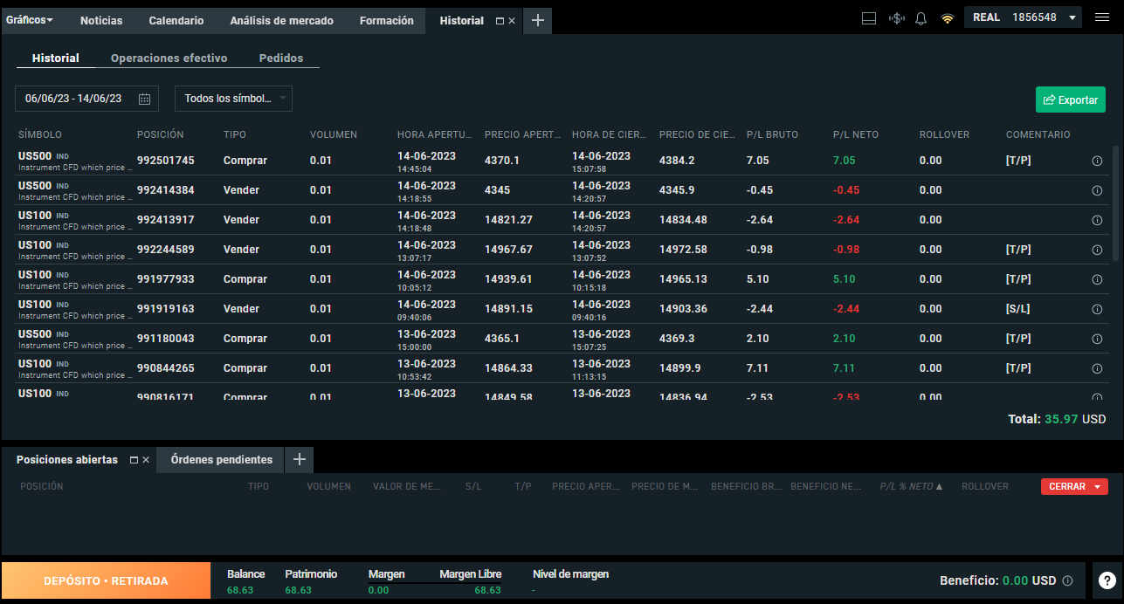Click the date range 06/06/23 - 14/06/23 field
The image size is (1124, 604).
(x=86, y=99)
